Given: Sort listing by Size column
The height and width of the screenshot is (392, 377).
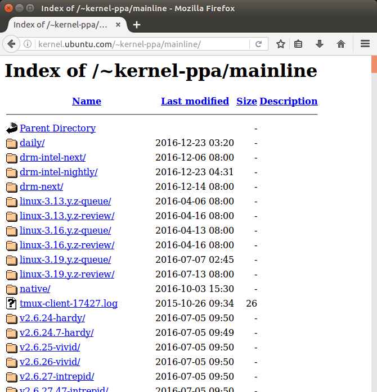Looking at the screenshot, I should (246, 101).
